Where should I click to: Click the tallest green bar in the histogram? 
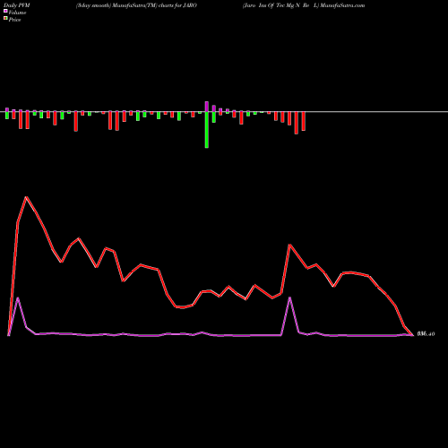pyautogui.click(x=207, y=130)
